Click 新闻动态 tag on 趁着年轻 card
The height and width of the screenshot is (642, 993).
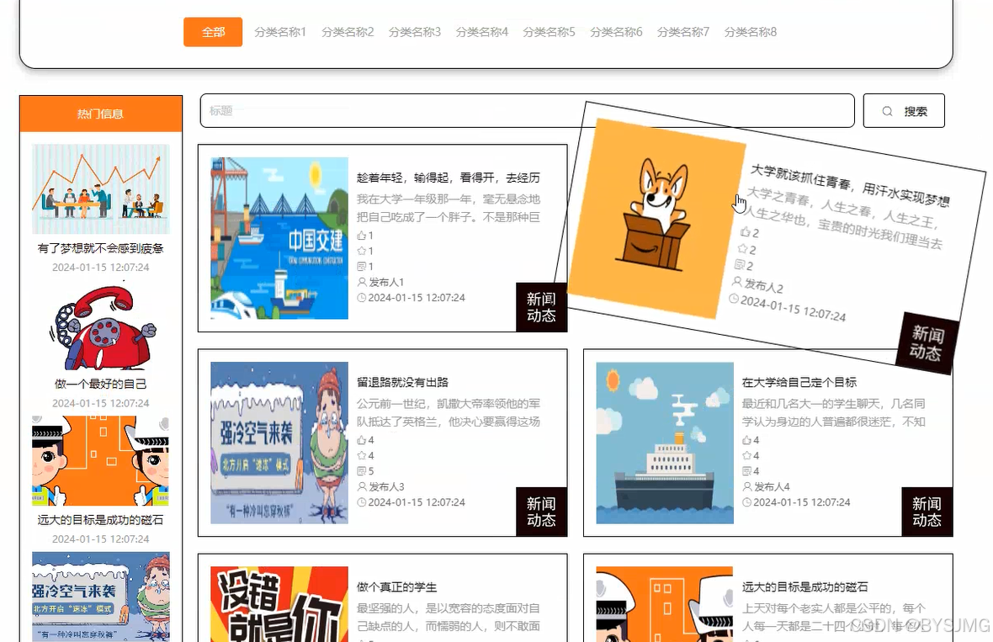pyautogui.click(x=541, y=307)
